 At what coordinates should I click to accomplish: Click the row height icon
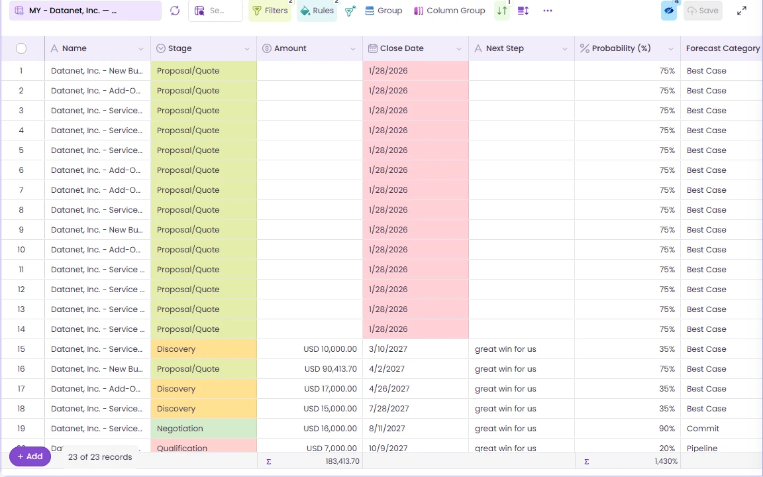click(x=523, y=11)
